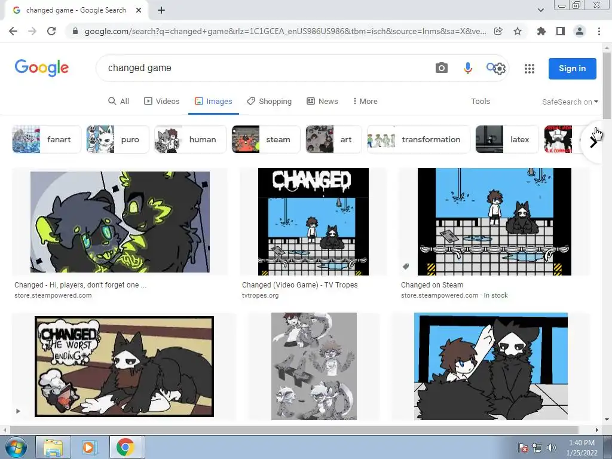Open the Windows Start menu
Viewport: 612px width, 459px height.
pos(16,447)
